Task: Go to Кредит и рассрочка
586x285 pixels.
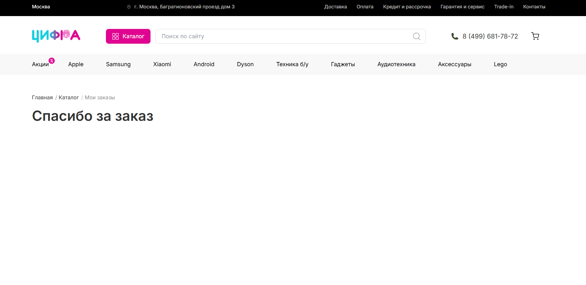Action: (x=407, y=7)
